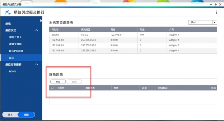Open the 總覽 overview page
The image size is (224, 121).
8,24
